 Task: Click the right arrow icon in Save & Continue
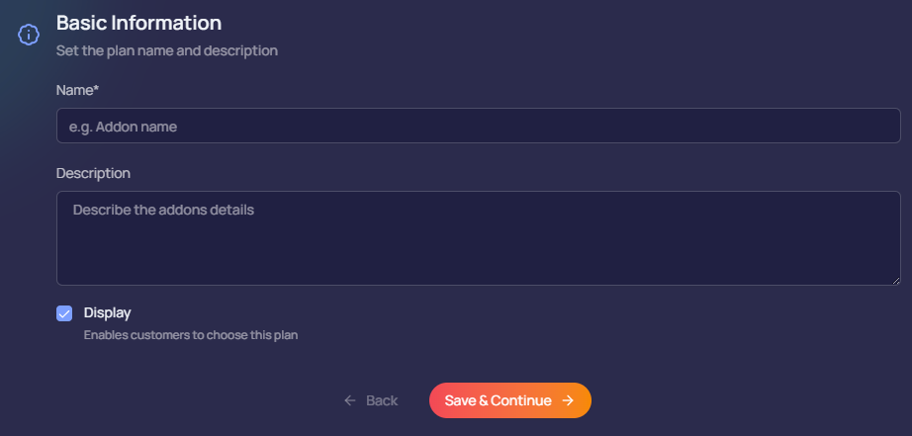pos(568,400)
